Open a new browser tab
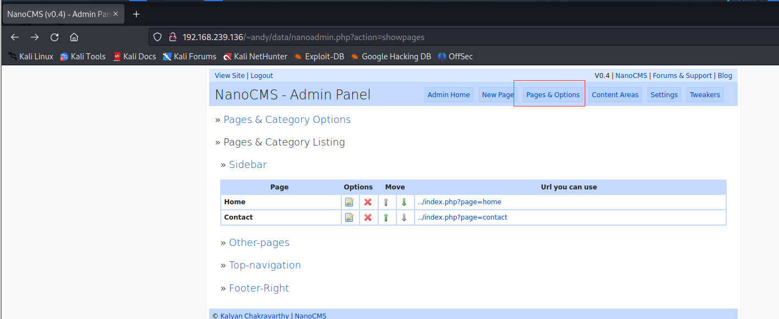 coord(137,14)
